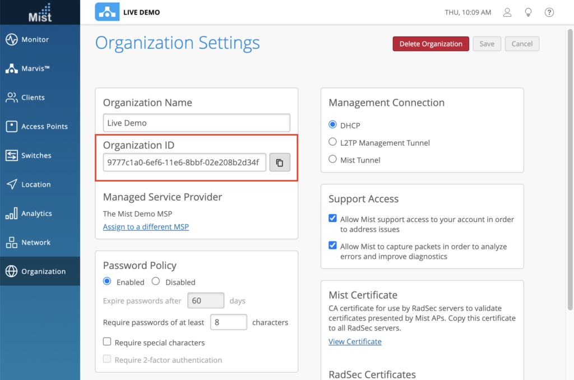Image resolution: width=574 pixels, height=380 pixels.
Task: Click the Delete Organization button
Action: pos(430,44)
